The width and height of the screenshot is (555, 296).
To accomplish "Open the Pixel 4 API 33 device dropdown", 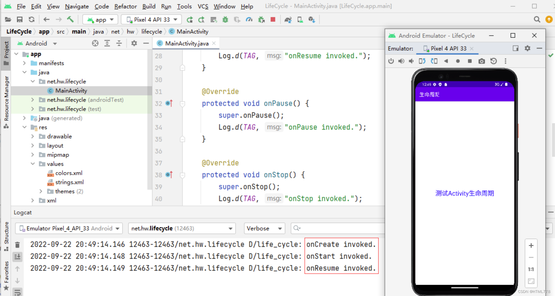I will point(151,20).
